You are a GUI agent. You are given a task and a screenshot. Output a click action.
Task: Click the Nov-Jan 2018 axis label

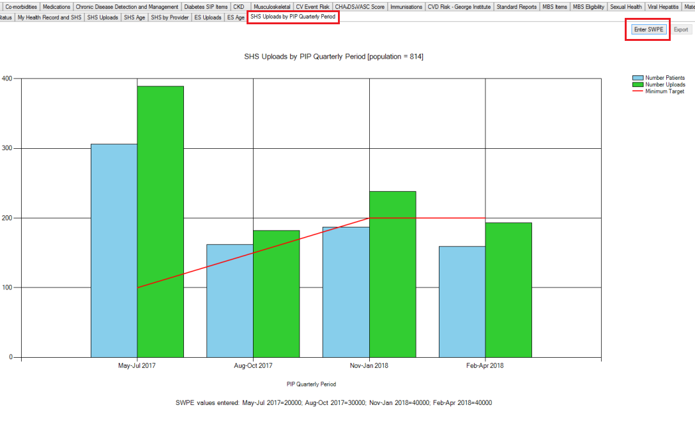coord(369,365)
